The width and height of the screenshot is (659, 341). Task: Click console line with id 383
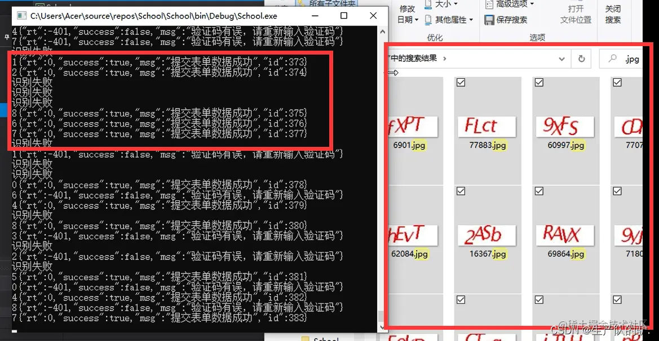coord(160,318)
